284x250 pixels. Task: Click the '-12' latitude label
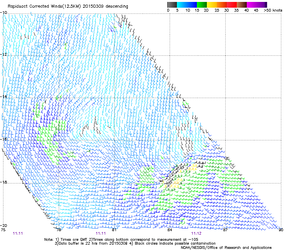3,55
